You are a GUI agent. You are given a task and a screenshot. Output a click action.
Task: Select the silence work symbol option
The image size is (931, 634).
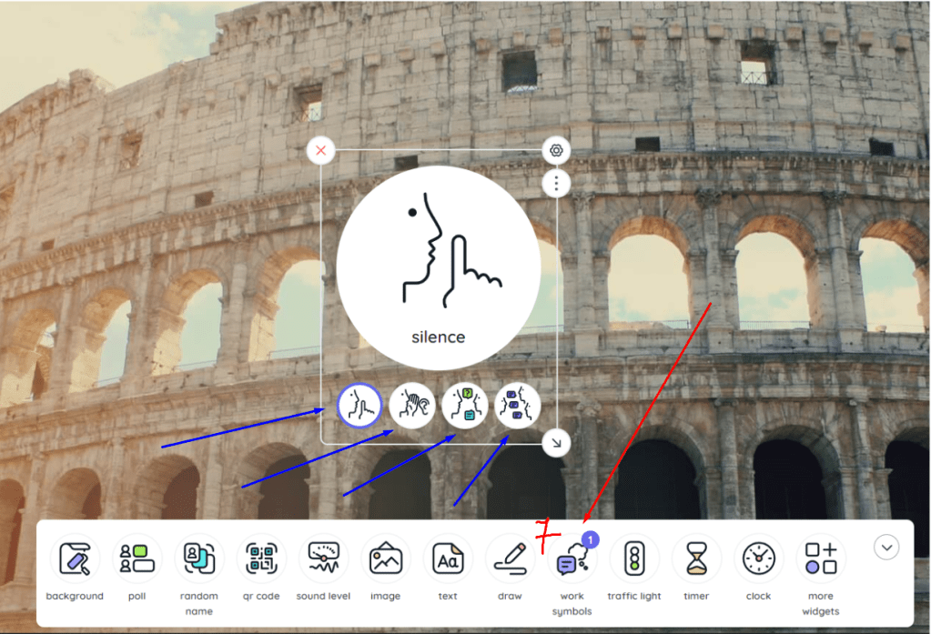point(359,406)
